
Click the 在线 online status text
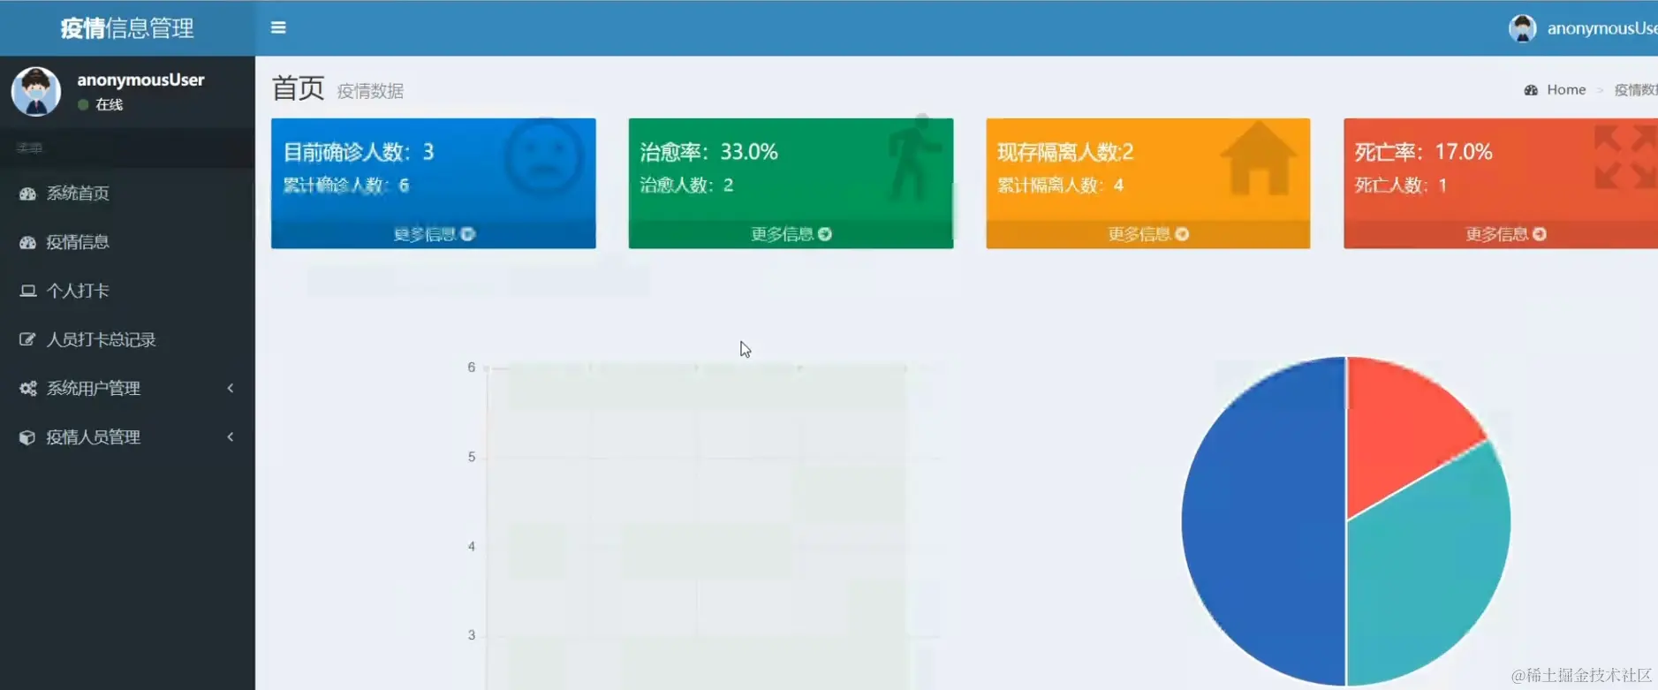110,104
